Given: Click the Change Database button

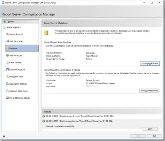Looking at the screenshot, I should 150,64.
